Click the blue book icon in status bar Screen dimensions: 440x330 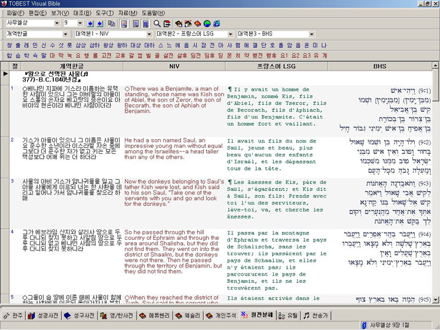pos(365,325)
